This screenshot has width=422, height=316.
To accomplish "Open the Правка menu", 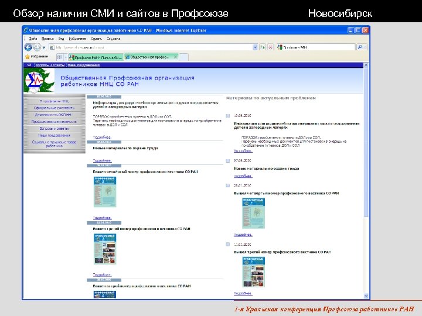I will coord(47,39).
